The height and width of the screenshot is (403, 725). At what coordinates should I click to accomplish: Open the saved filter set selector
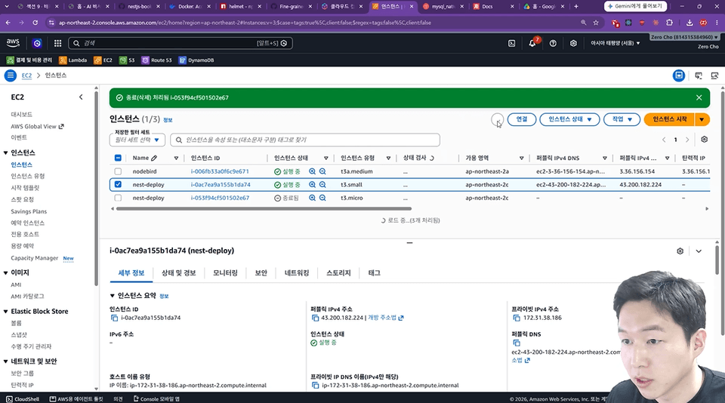(x=137, y=140)
